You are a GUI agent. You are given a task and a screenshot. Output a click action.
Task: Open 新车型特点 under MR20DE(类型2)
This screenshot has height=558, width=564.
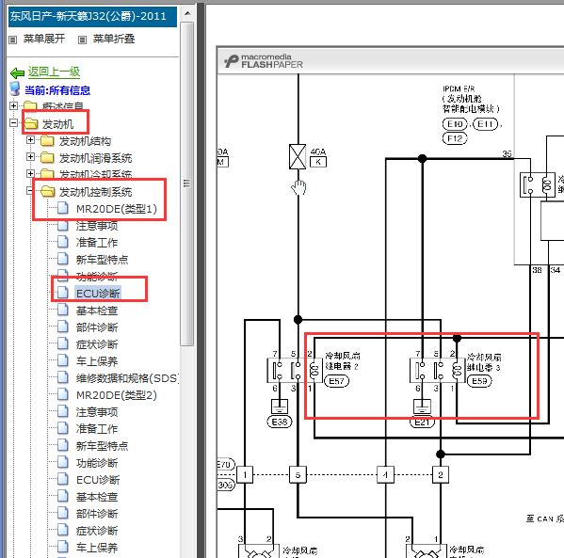click(102, 446)
